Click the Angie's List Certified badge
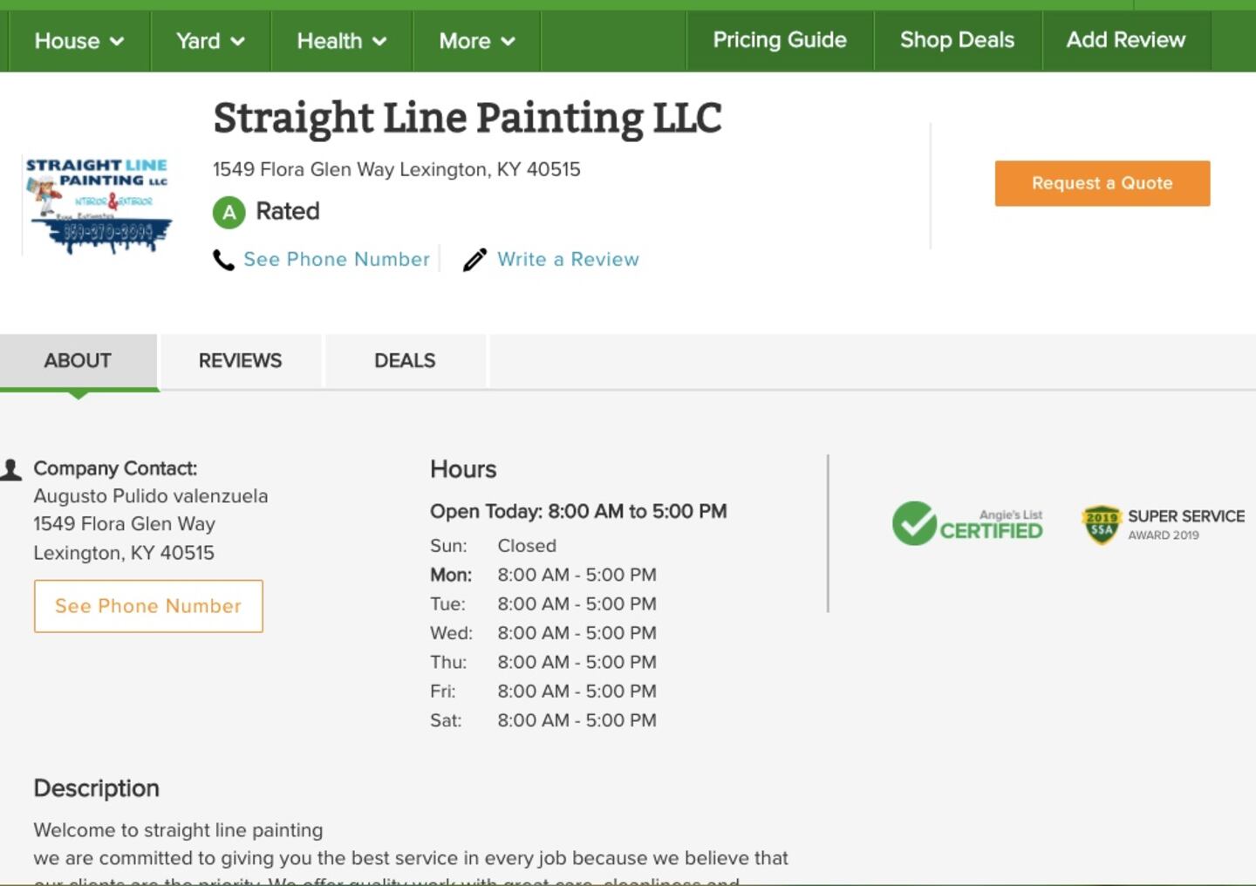 967,523
